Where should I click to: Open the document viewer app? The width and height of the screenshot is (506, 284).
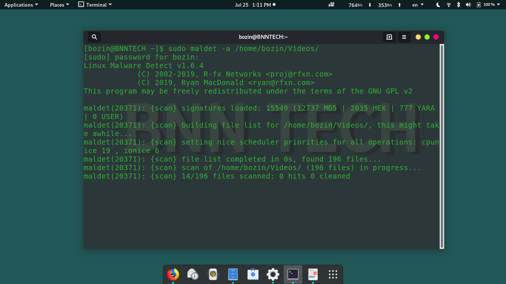pyautogui.click(x=313, y=274)
